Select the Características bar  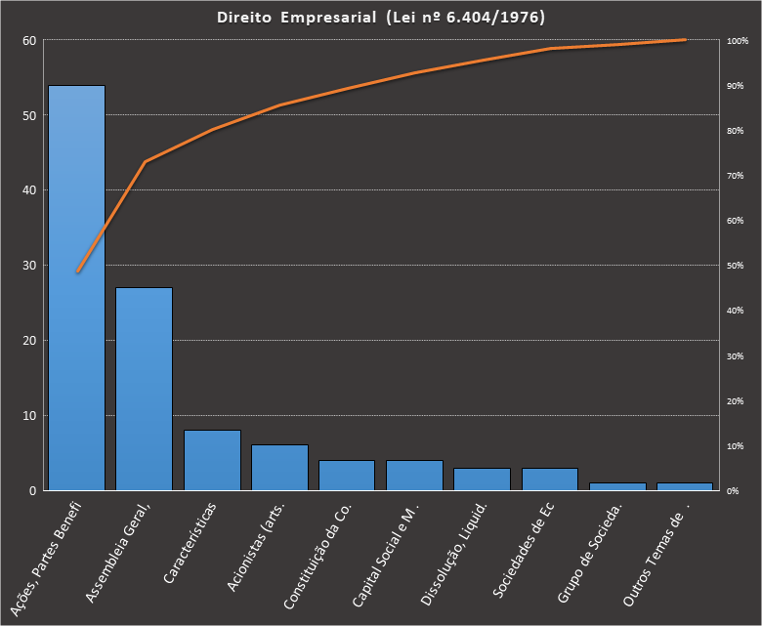click(x=212, y=460)
